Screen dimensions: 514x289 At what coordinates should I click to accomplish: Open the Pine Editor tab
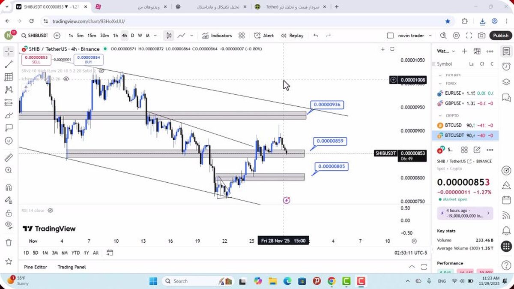coord(36,267)
